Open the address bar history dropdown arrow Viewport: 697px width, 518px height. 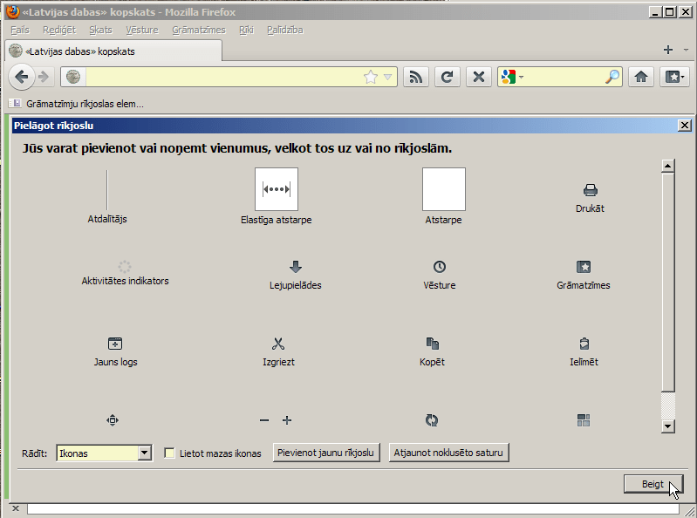[387, 78]
